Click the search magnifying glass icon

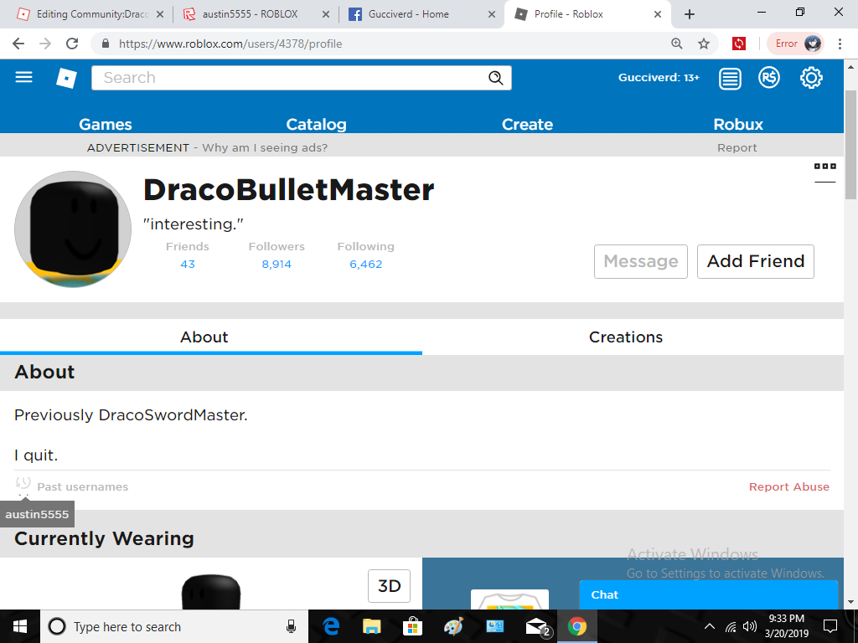(x=496, y=78)
